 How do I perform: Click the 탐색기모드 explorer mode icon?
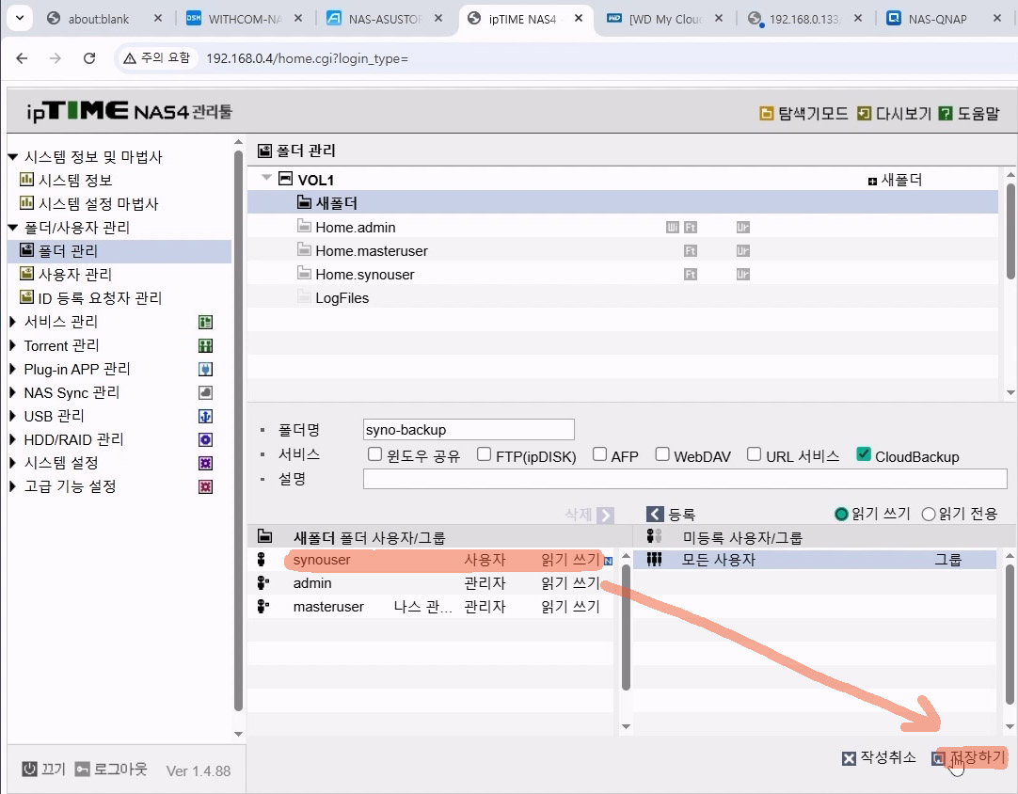767,114
